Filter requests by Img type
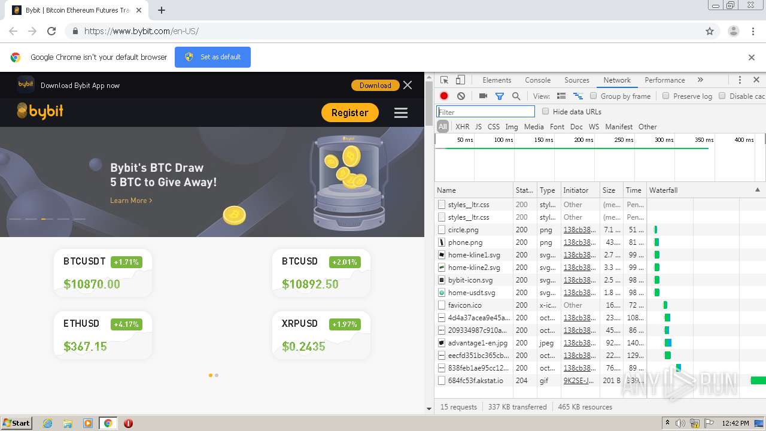Screen dimensions: 766x431 pos(512,127)
